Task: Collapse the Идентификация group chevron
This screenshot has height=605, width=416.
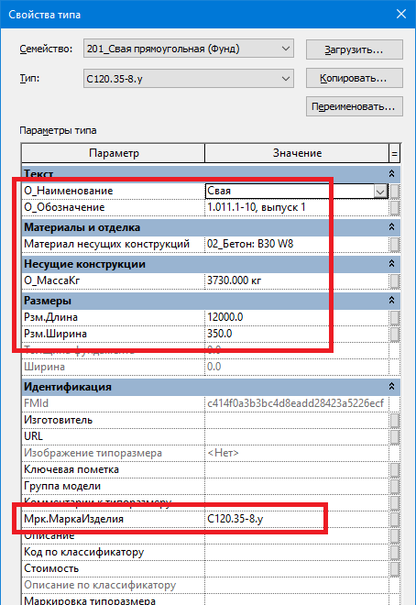Action: coord(391,386)
